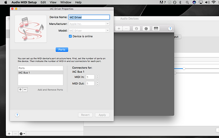Image resolution: width=219 pixels, height=138 pixels.
Task: Open help in MIDI Studio toolbar
Action: pyautogui.click(x=170, y=29)
